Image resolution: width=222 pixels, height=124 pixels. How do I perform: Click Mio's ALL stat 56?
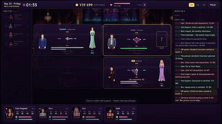[x=94, y=113]
